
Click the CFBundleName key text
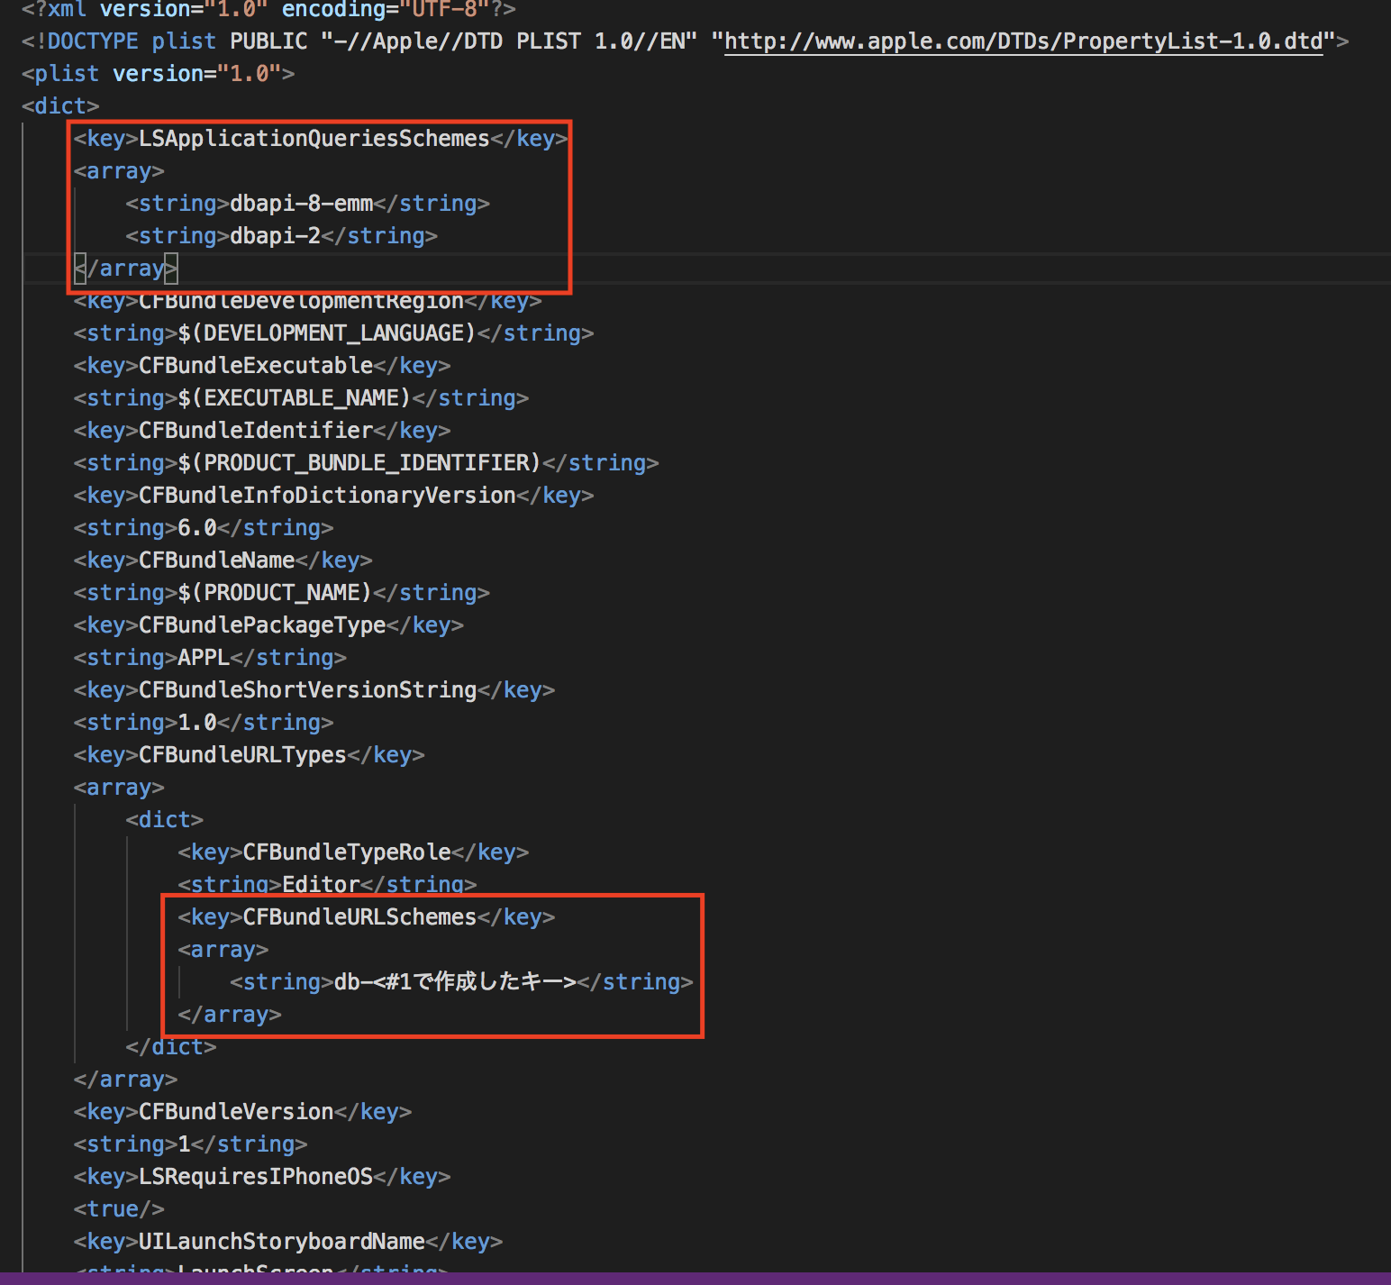216,560
